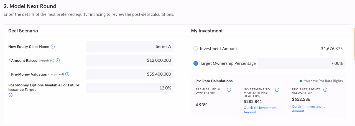Edit the Series A equity class name field

pos(130,47)
